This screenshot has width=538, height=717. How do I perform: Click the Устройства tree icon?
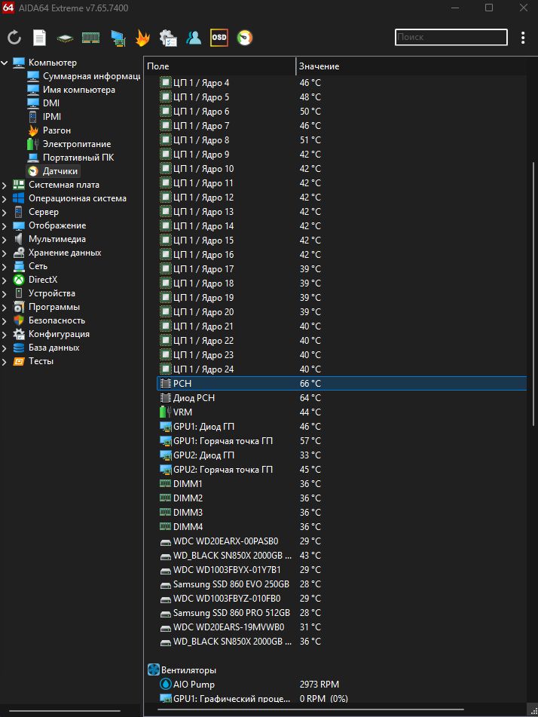pyautogui.click(x=19, y=293)
